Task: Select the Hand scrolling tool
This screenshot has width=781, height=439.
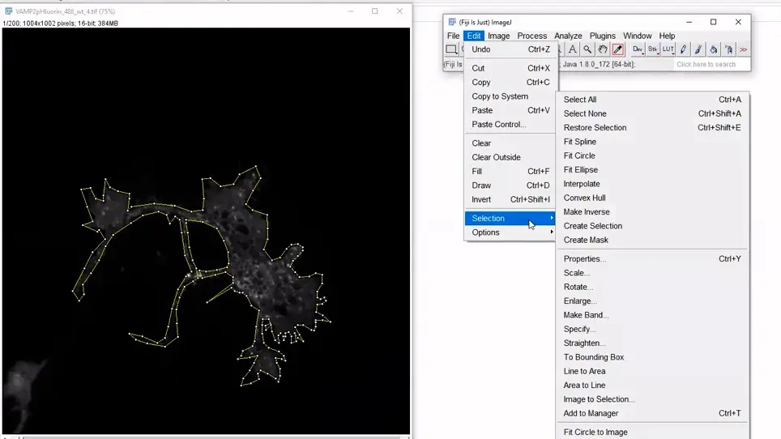Action: click(x=603, y=49)
